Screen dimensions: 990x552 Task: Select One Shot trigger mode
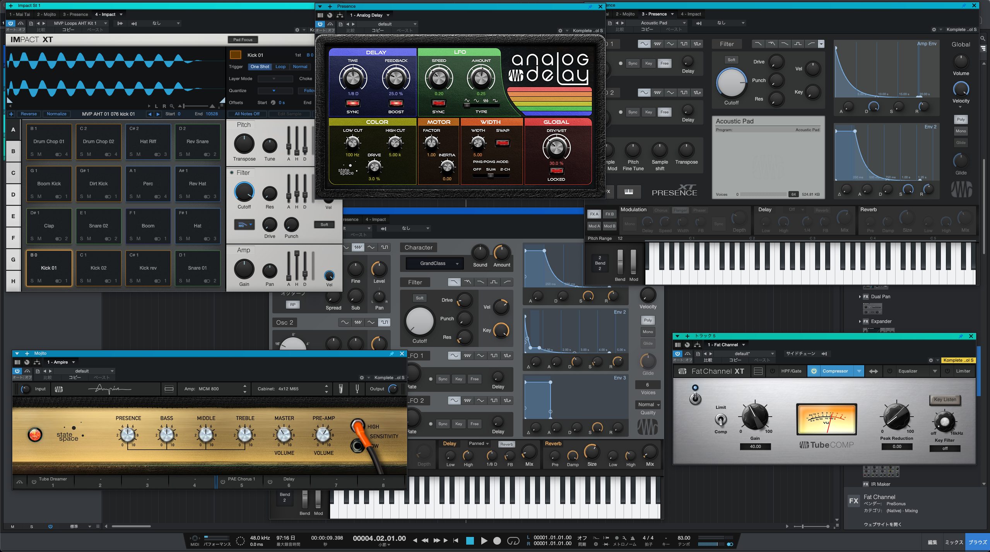[x=260, y=67]
